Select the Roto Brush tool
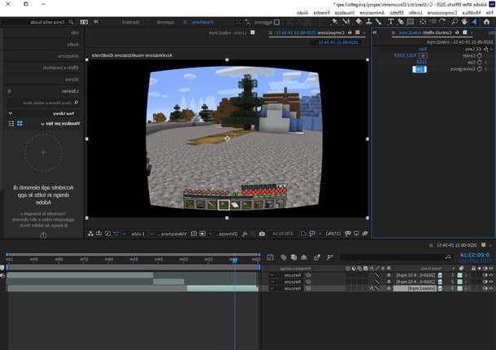 point(346,22)
